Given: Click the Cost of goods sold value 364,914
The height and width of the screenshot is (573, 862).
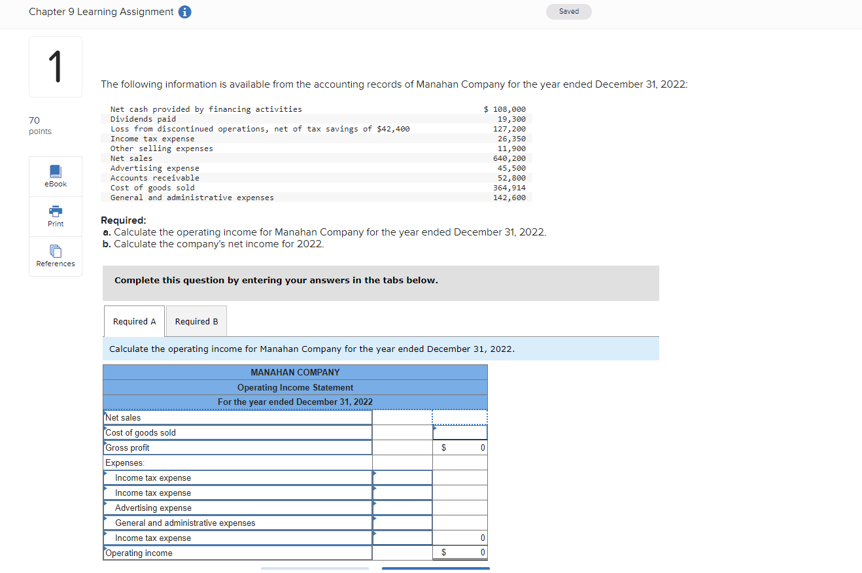Looking at the screenshot, I should [509, 188].
